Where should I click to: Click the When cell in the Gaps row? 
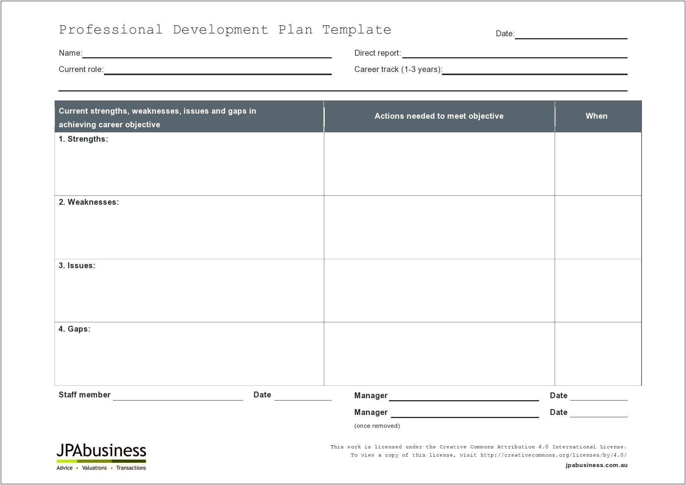coord(598,354)
